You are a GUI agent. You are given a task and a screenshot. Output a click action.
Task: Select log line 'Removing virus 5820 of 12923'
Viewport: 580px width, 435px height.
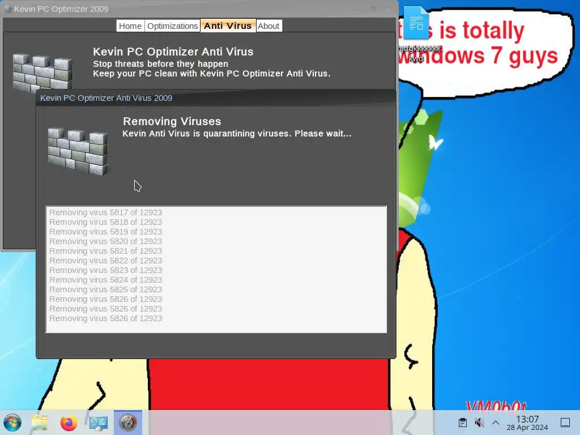pos(106,241)
